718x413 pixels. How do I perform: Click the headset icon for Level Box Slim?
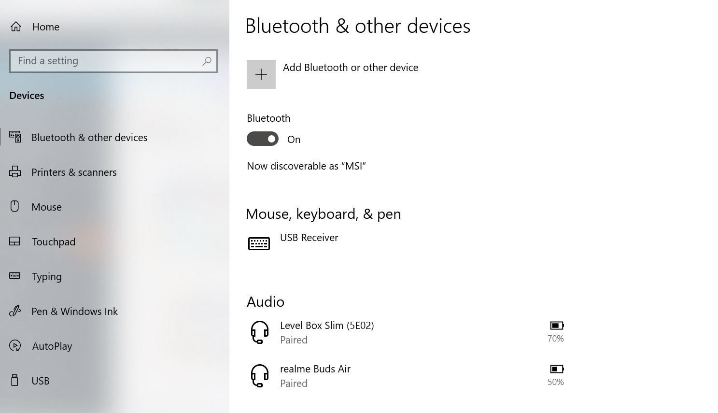pyautogui.click(x=260, y=332)
